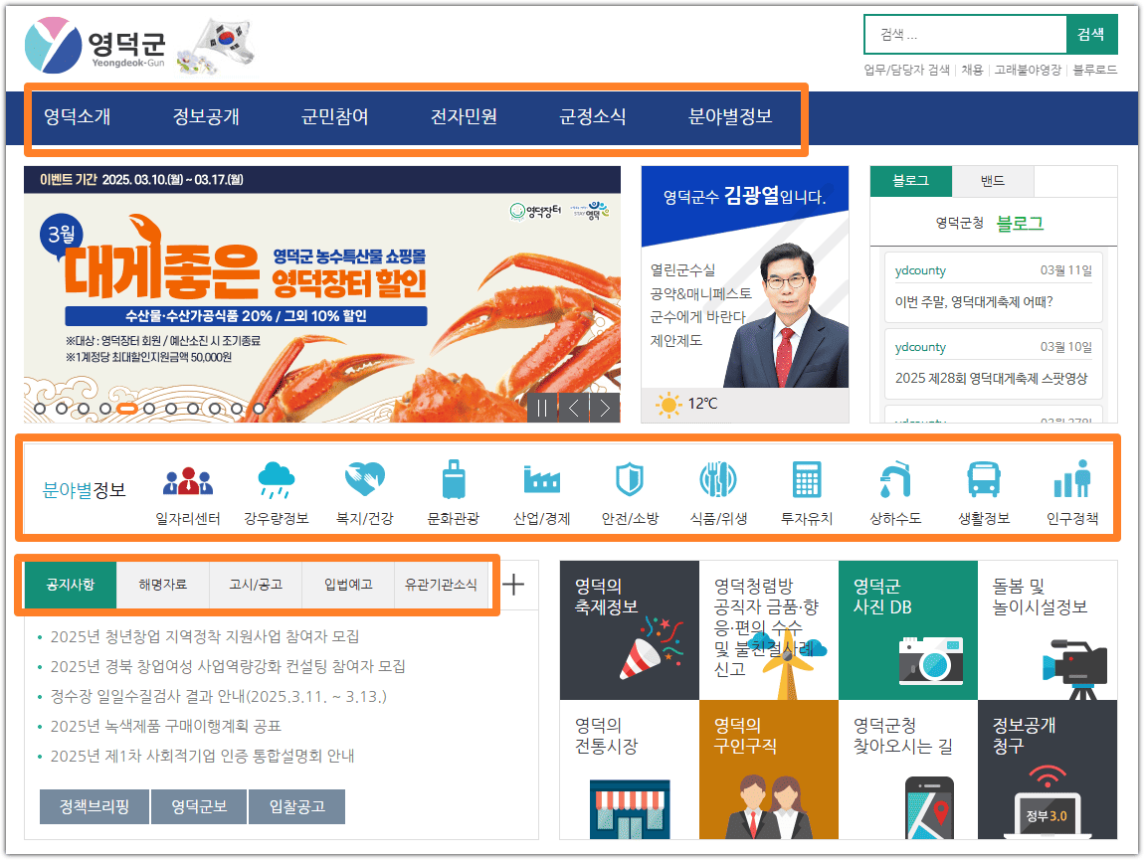Open the 고래불야영장 link
Screen dimensions: 1144x860
tap(1032, 70)
